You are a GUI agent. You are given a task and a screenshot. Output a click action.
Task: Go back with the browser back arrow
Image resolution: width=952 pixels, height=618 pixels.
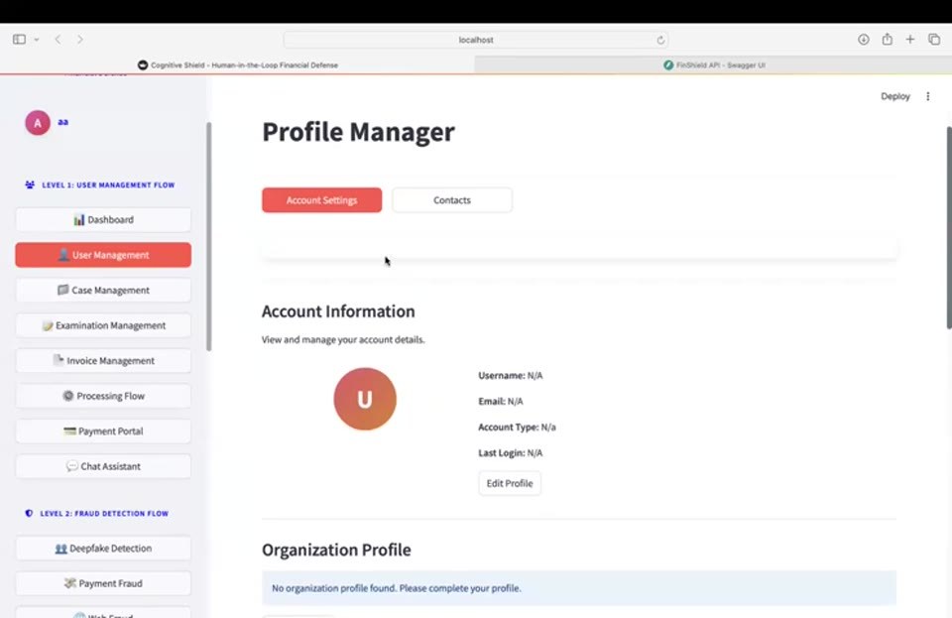tap(58, 40)
